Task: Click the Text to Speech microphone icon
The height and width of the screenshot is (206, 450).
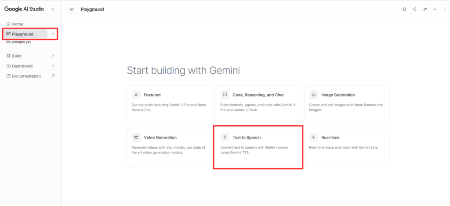Action: point(225,137)
